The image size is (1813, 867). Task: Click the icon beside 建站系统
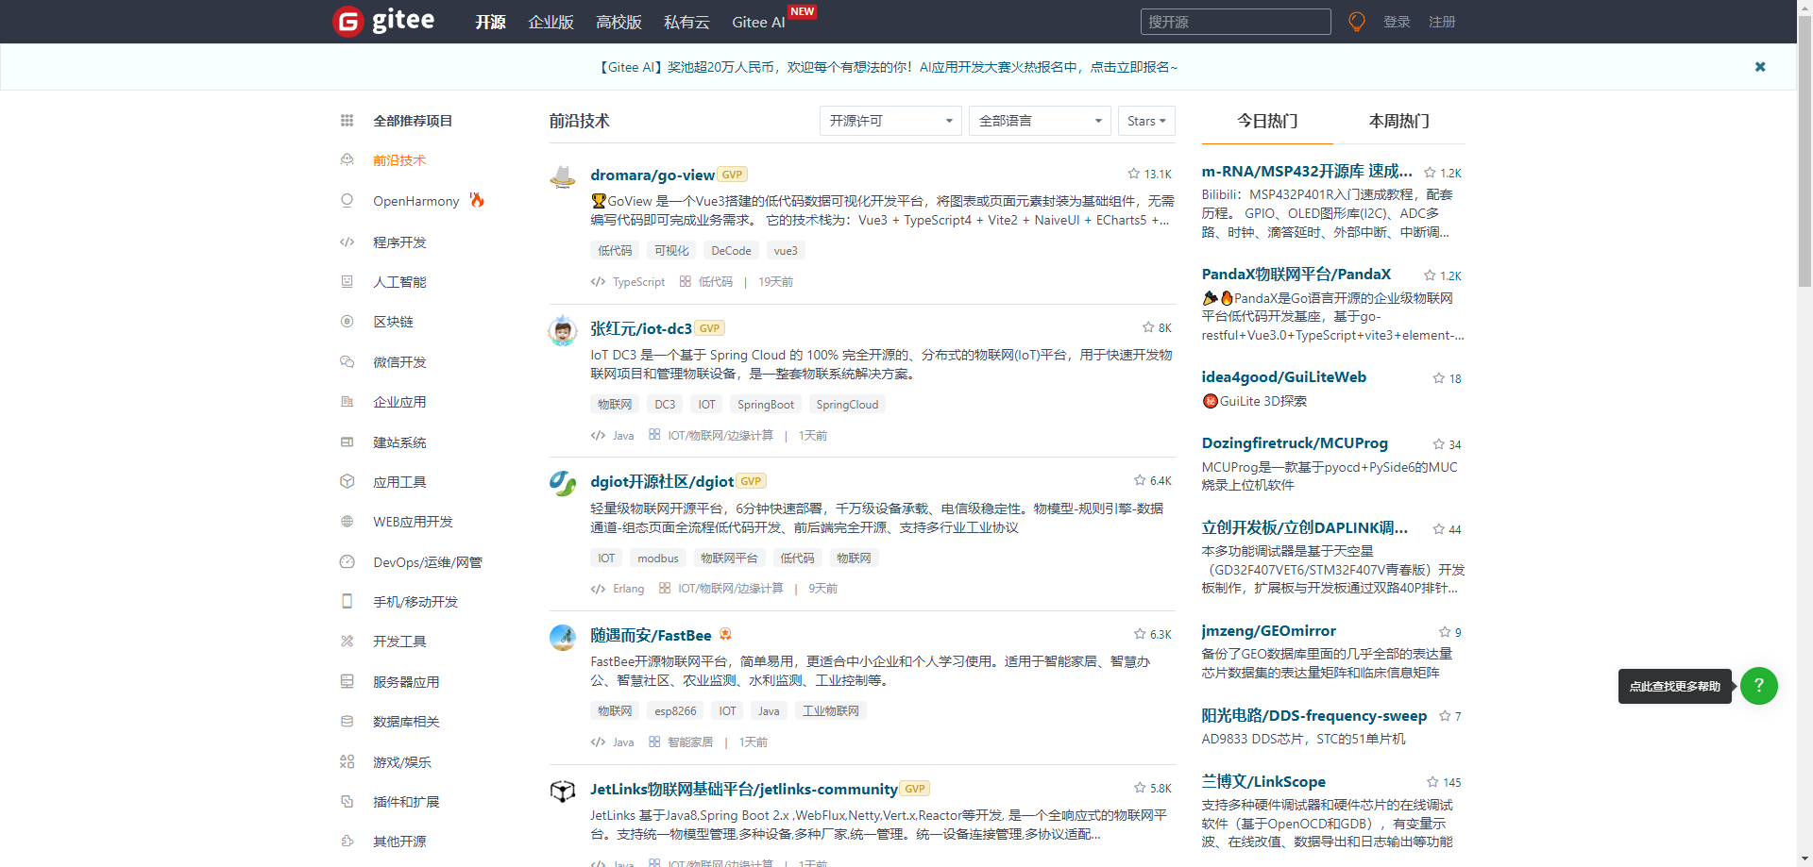tap(347, 442)
